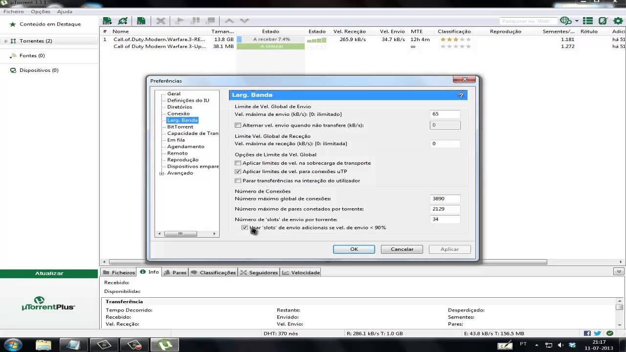Screen dimensions: 626x352
Task: Select Geral in Preferências tree
Action: click(174, 94)
